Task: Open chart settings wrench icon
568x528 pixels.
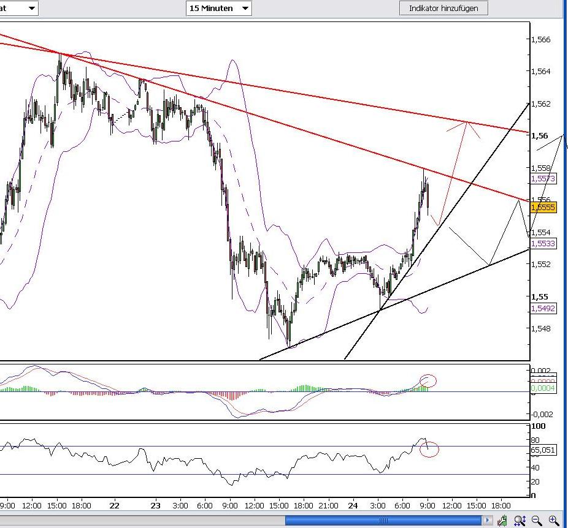Action: coord(502,521)
